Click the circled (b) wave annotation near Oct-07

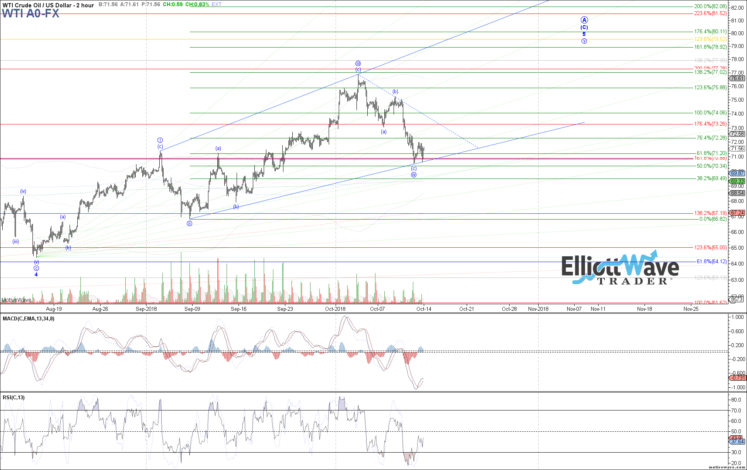[395, 92]
